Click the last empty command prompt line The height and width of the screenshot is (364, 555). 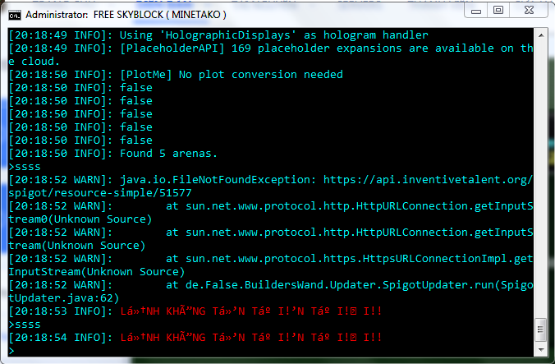pos(164,351)
